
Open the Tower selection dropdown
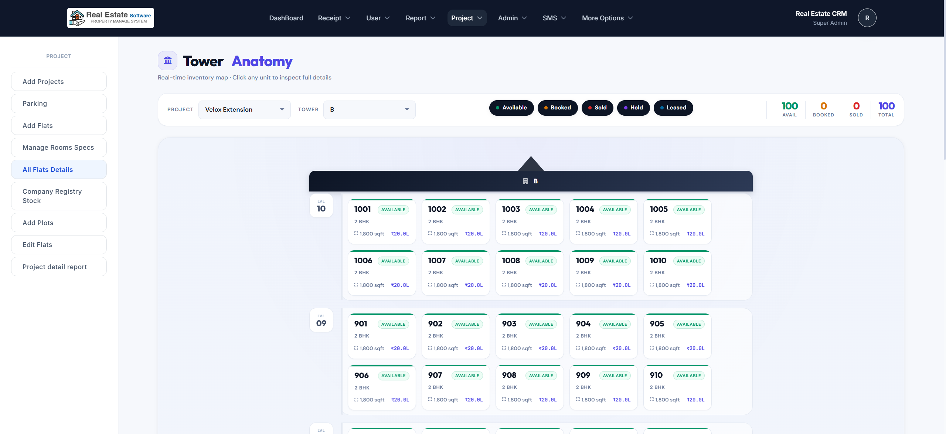369,109
